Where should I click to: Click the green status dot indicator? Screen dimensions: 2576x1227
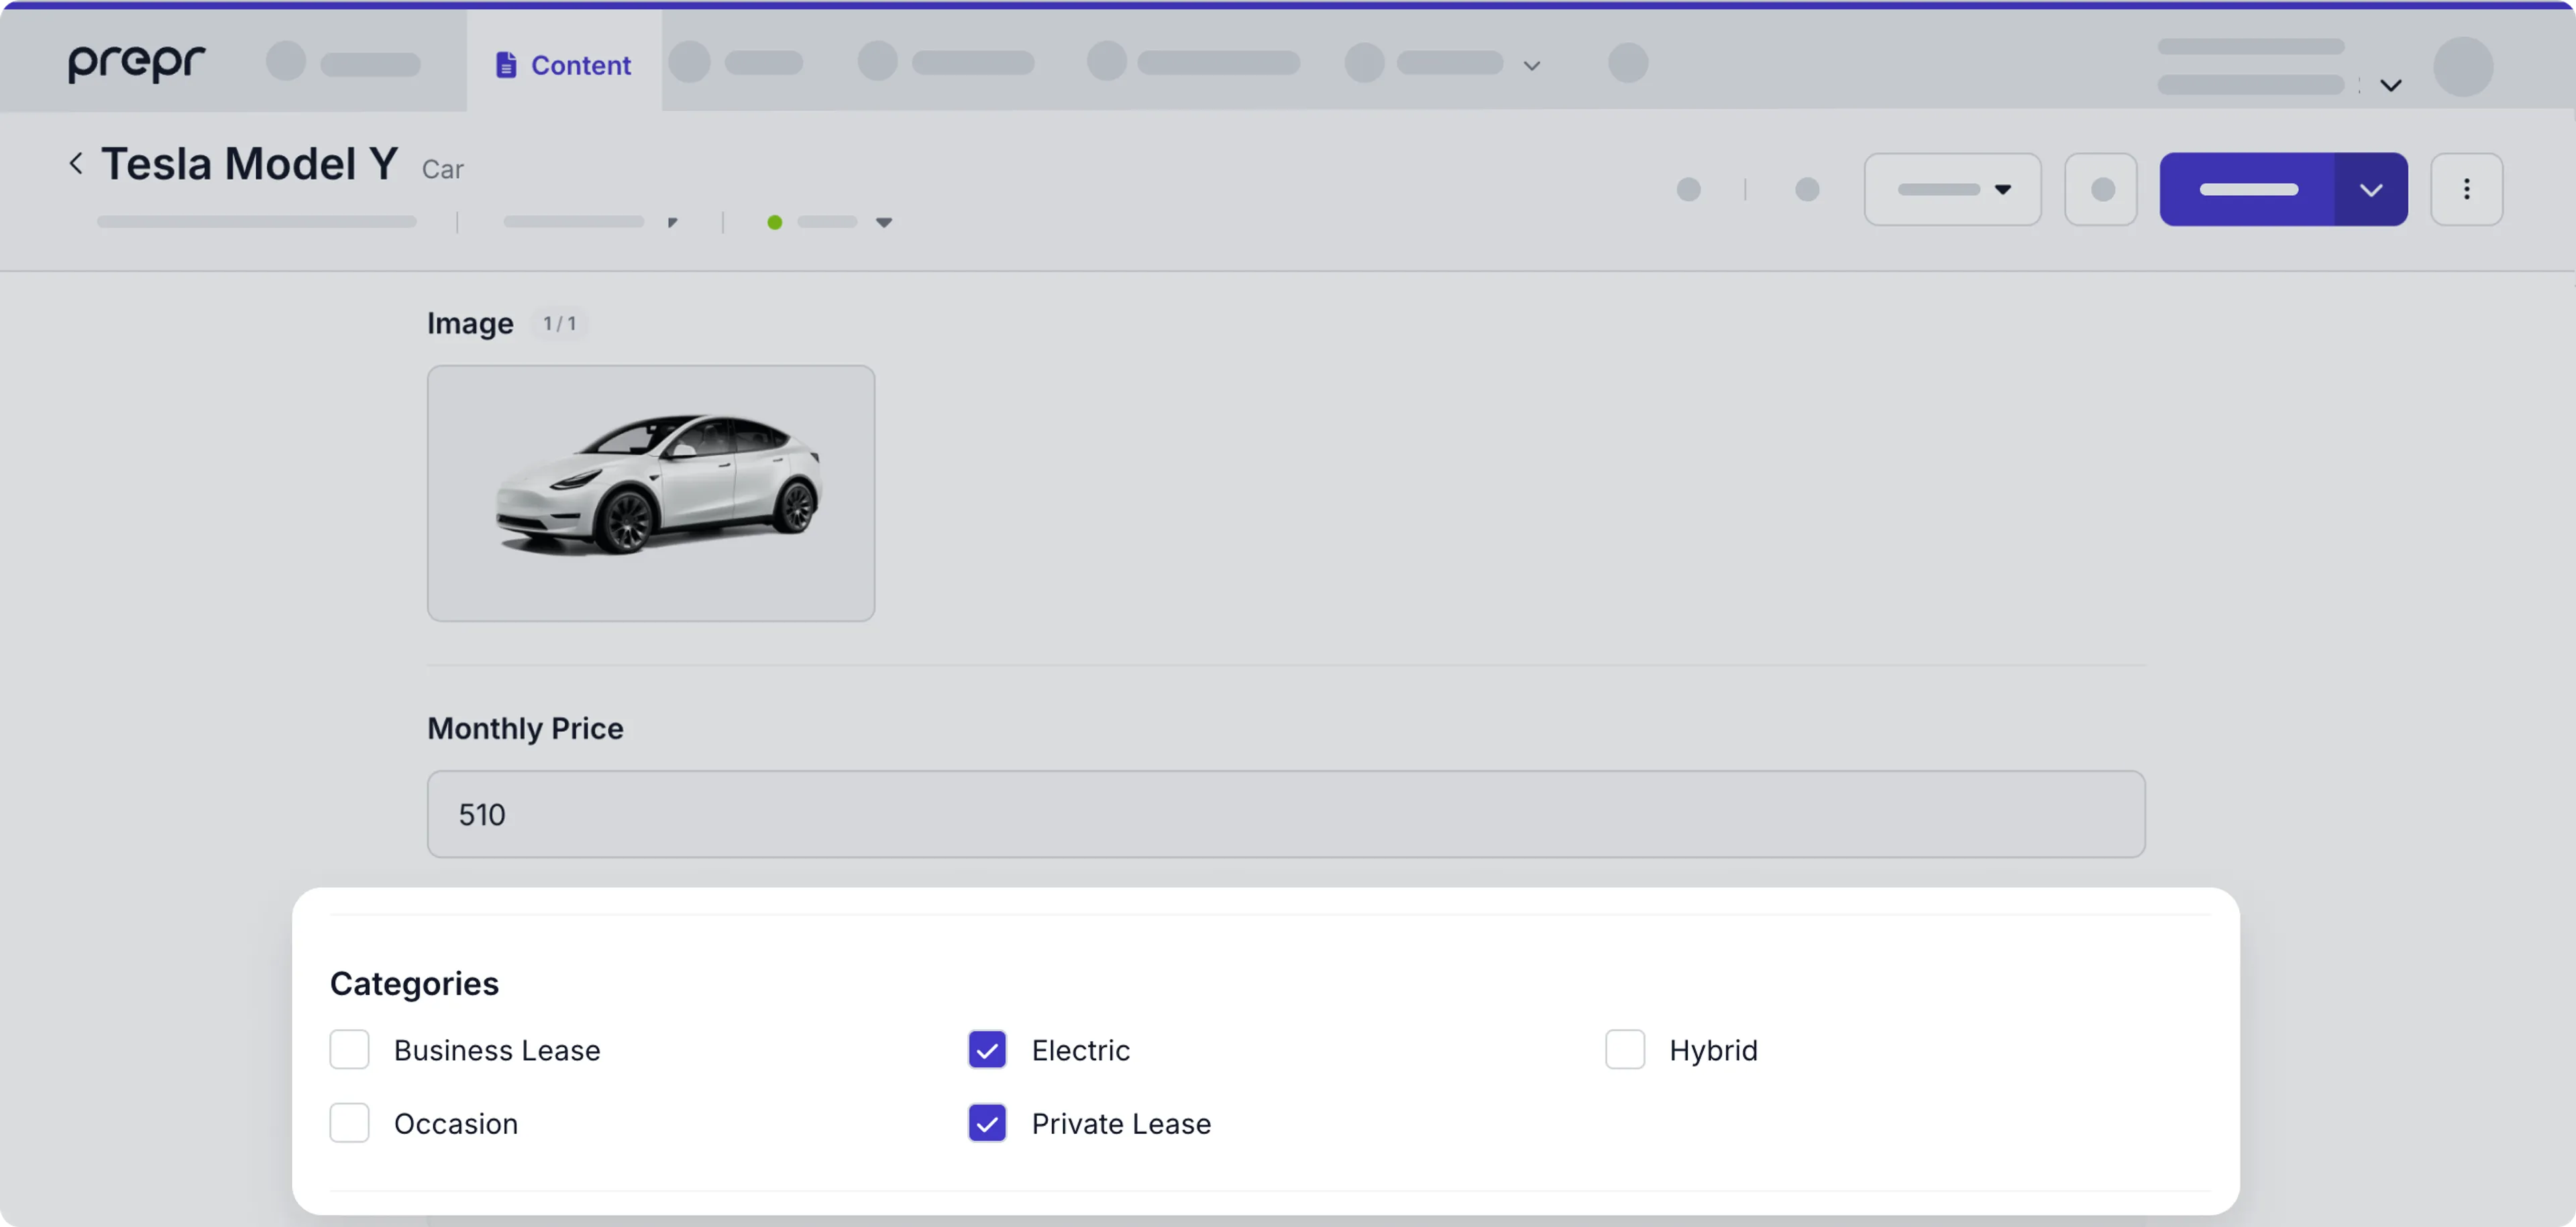[774, 223]
